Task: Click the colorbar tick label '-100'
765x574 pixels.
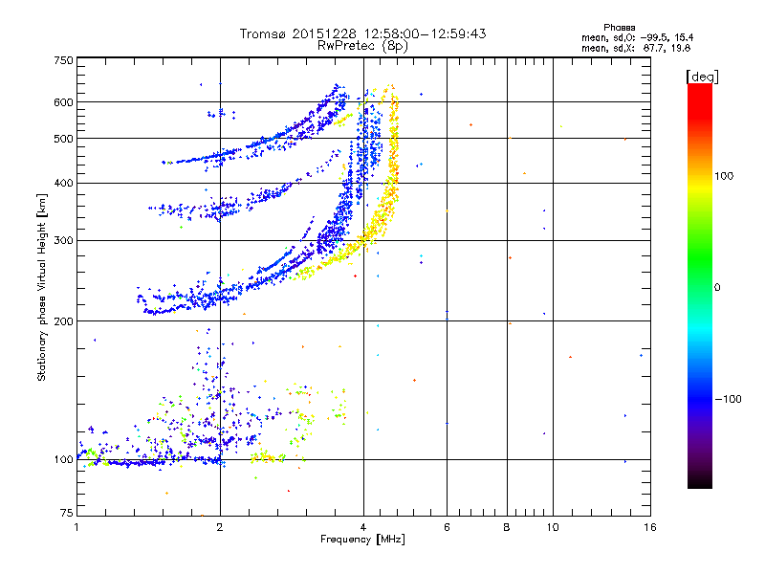Action: [728, 399]
